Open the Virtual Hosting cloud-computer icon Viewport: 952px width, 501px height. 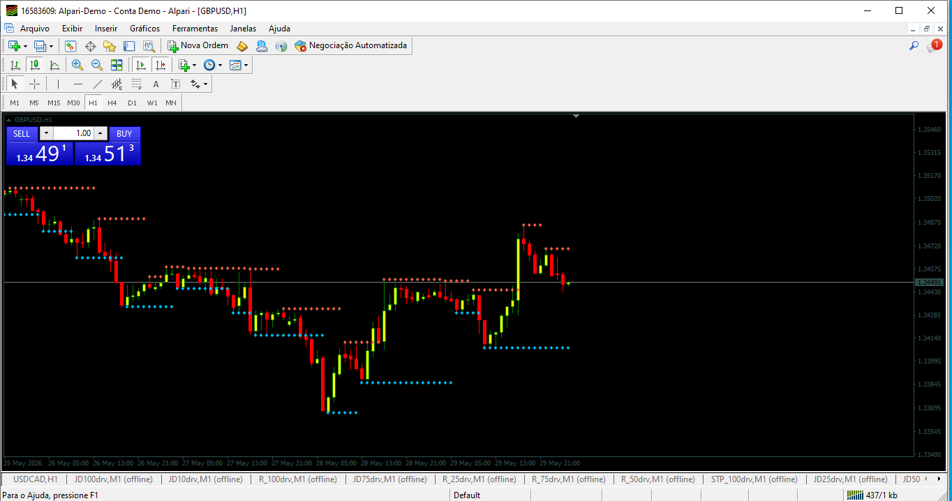click(x=262, y=46)
